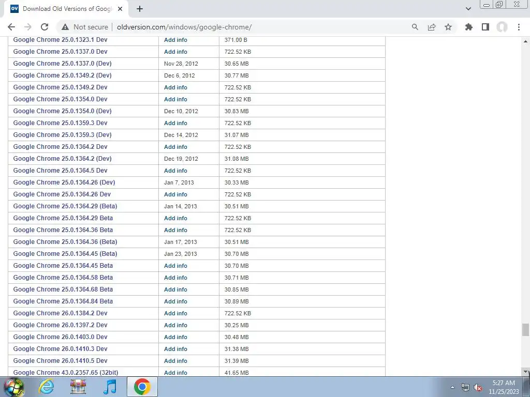Expand the tab search chevron
530x397 pixels.
(x=468, y=9)
